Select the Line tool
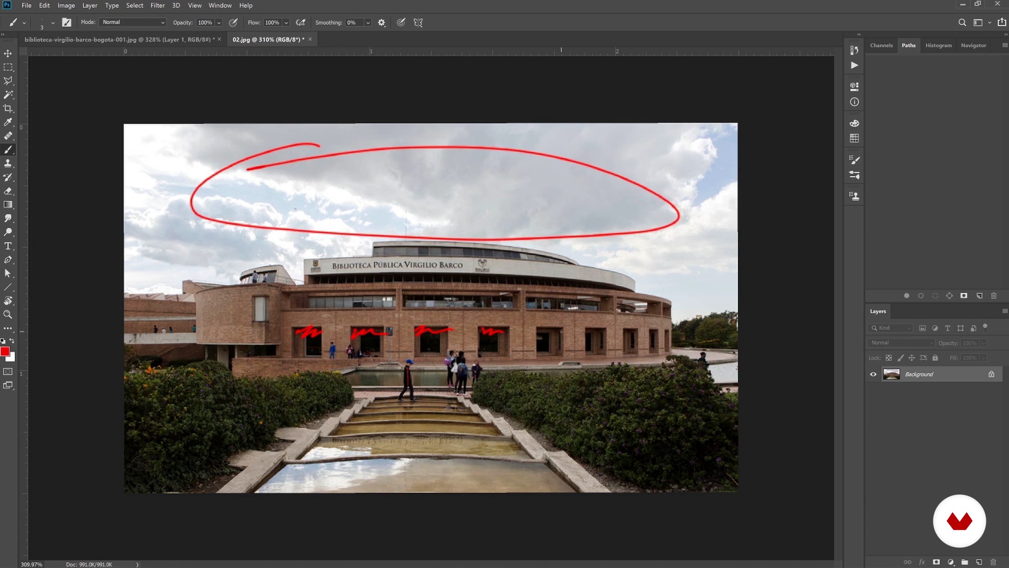The height and width of the screenshot is (568, 1009). 8,287
